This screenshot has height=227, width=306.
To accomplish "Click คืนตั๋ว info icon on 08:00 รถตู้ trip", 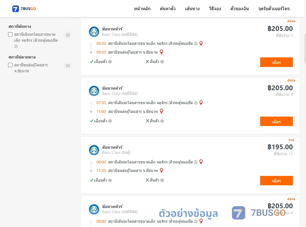I will point(162,180).
